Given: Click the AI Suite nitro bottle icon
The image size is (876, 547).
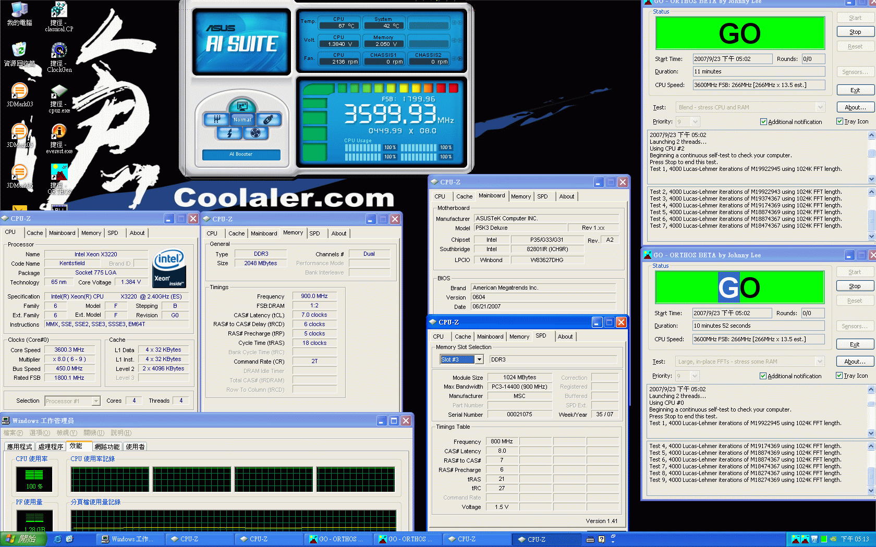Looking at the screenshot, I should pos(268,119).
